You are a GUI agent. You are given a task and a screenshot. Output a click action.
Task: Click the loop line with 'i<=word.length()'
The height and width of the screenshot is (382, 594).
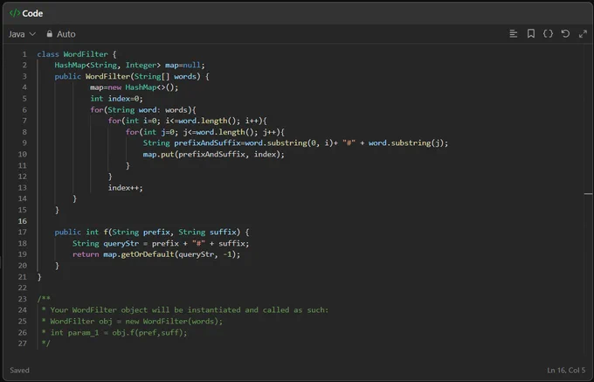point(188,121)
